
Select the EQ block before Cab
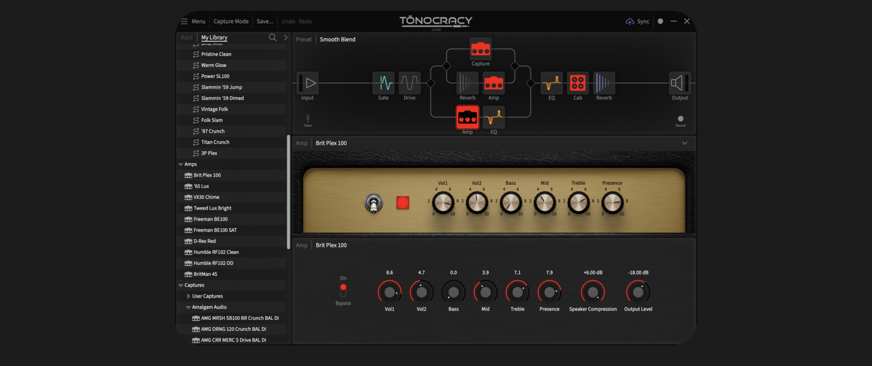551,83
